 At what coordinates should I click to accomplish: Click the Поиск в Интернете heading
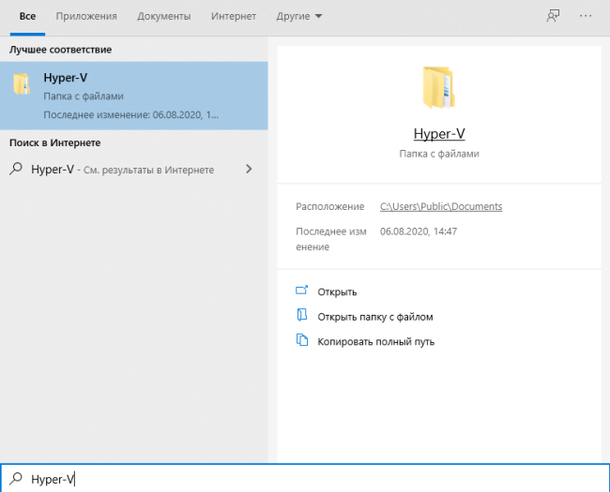(54, 143)
